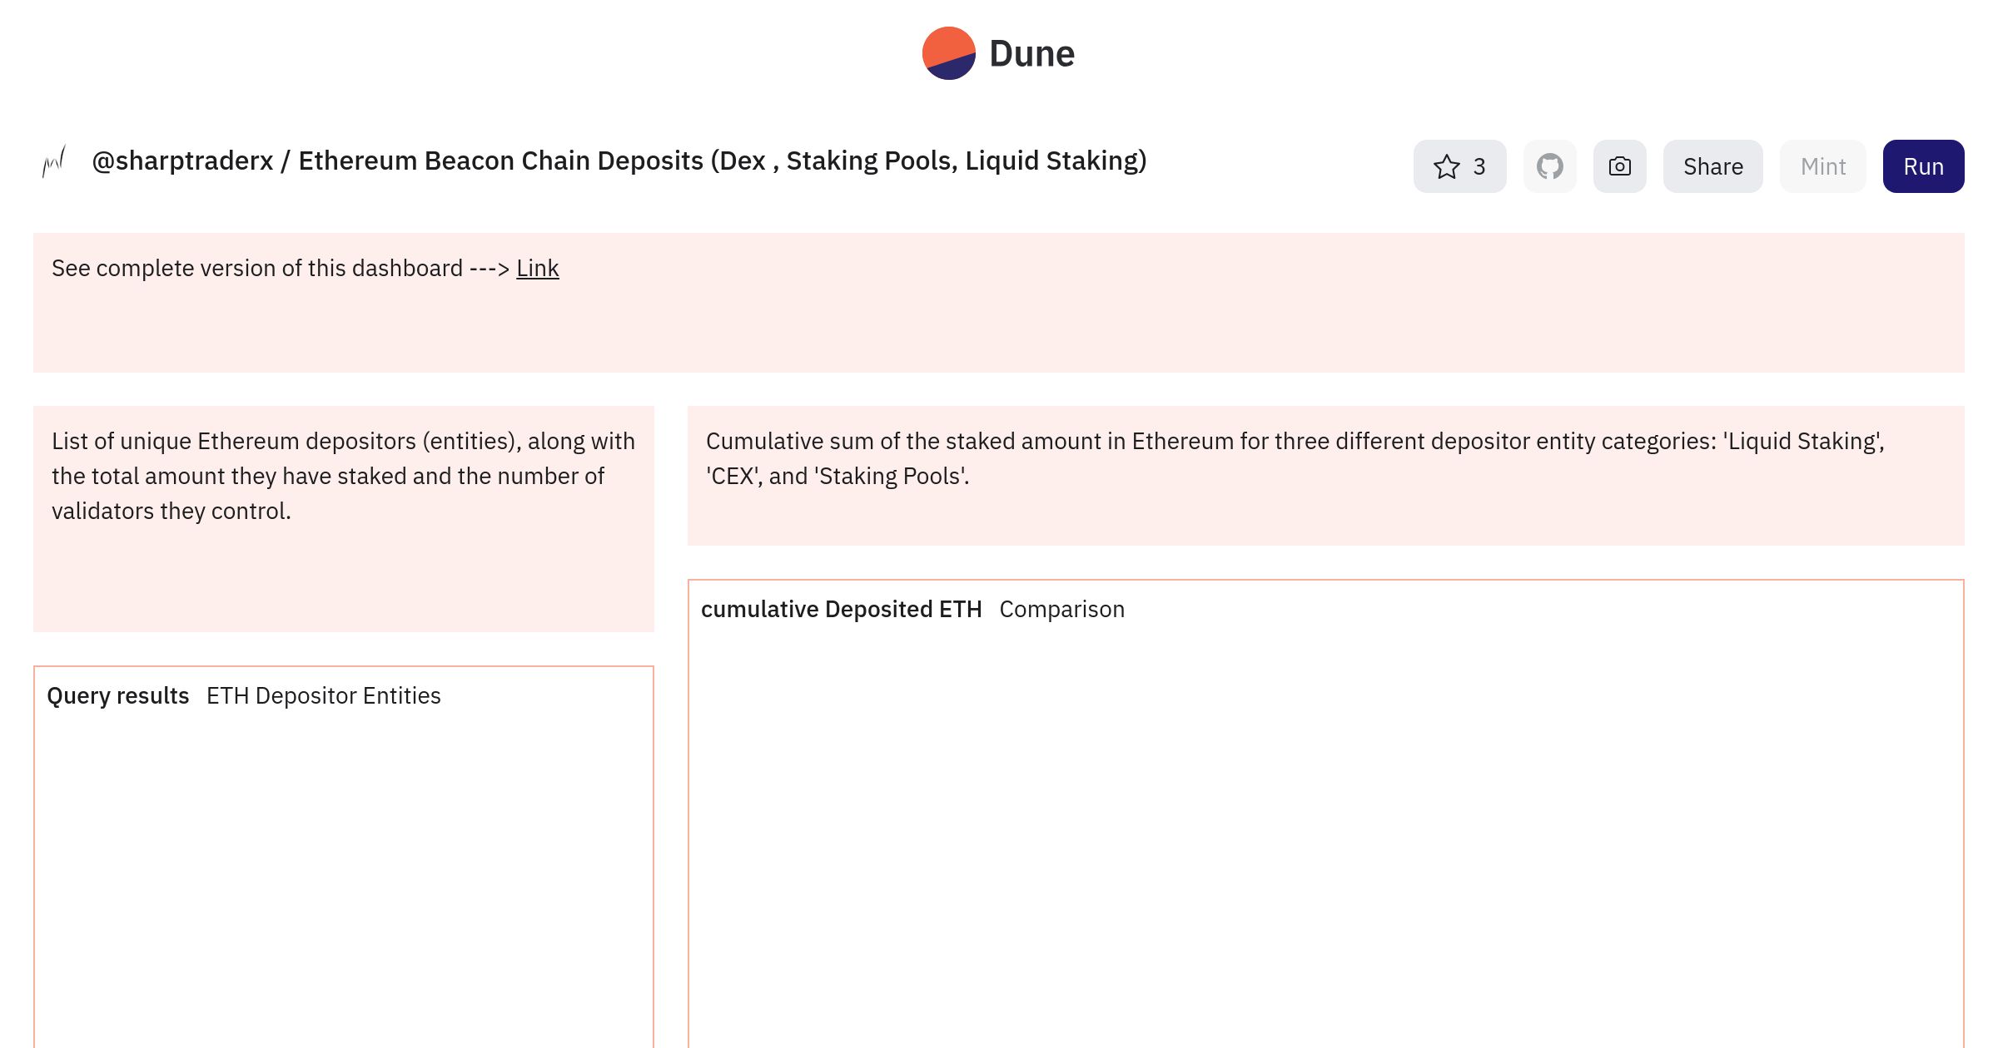This screenshot has height=1048, width=1998.
Task: Click the Mint button icon
Action: tap(1823, 165)
